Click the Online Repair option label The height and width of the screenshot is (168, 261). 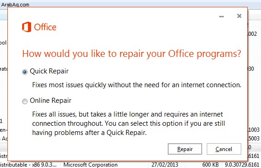[x=51, y=101]
